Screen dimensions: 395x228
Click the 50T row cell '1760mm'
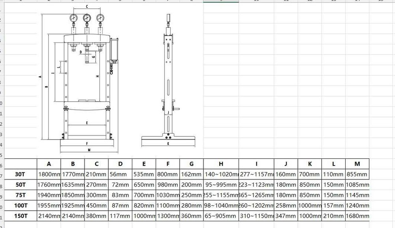pyautogui.click(x=49, y=185)
